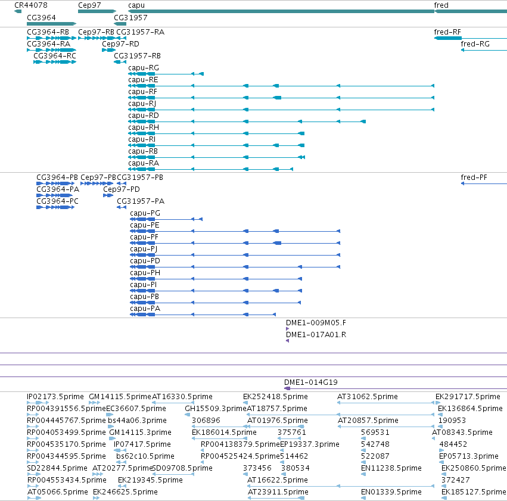Screen dimensions: 507x501
Task: Click transcript label Cep97-RB
Action: (x=96, y=32)
